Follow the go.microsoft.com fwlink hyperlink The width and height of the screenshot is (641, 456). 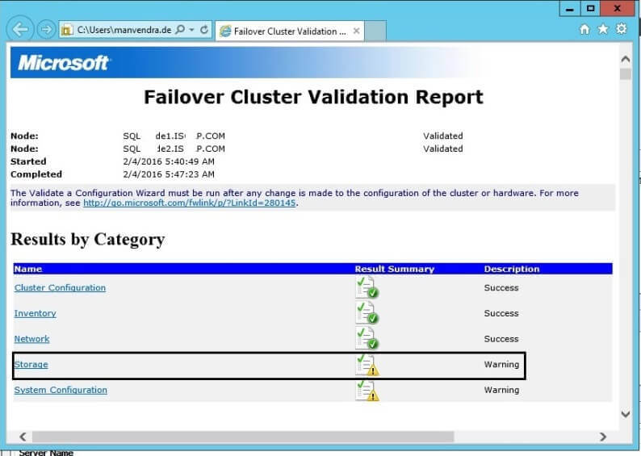point(190,203)
